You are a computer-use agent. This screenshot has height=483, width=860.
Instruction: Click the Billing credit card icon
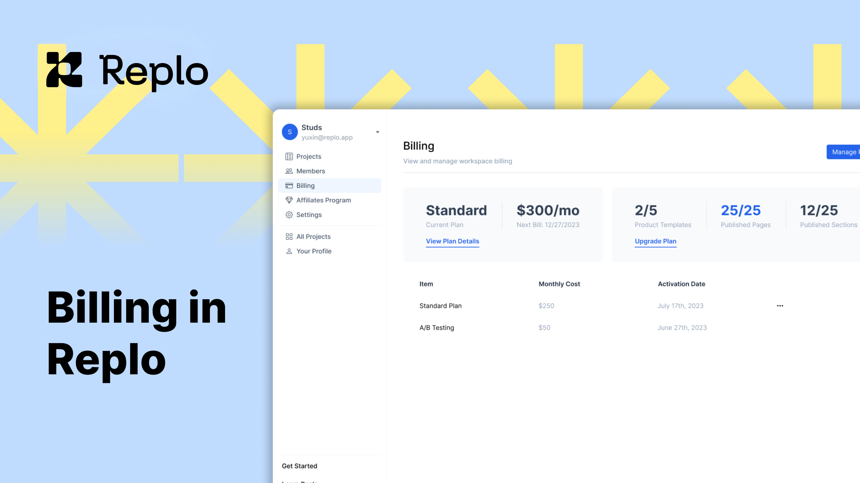pos(289,185)
